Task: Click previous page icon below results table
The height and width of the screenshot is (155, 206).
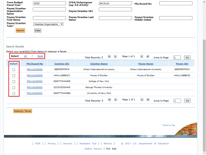Action: pyautogui.click(x=116, y=100)
